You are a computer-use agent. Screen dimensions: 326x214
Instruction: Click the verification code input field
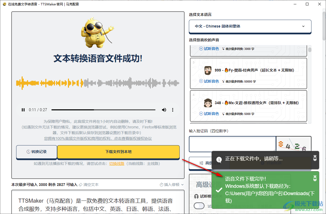click(x=232, y=144)
